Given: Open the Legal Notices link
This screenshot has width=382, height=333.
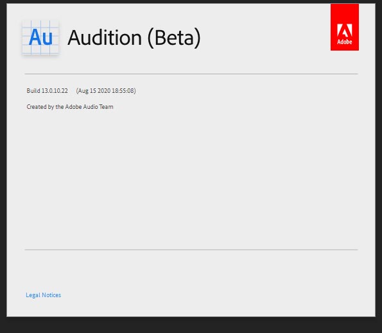Looking at the screenshot, I should [44, 295].
